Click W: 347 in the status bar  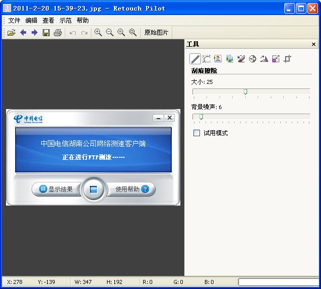pos(83,282)
